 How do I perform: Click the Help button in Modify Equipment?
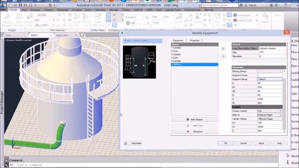click(279, 143)
